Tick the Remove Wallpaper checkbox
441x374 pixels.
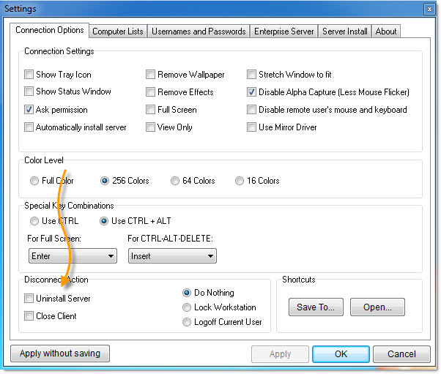[x=150, y=75]
